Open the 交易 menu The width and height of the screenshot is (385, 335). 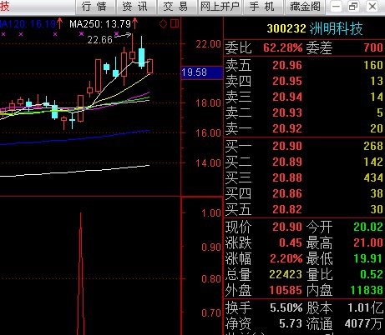(x=176, y=7)
